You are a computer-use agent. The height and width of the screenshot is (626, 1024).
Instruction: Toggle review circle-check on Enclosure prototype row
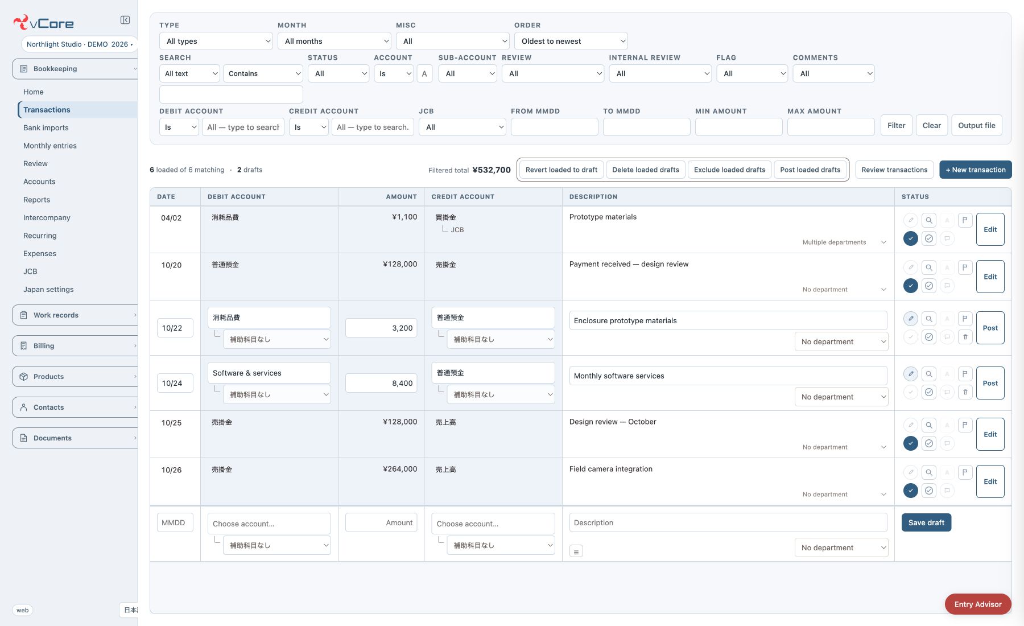point(928,337)
